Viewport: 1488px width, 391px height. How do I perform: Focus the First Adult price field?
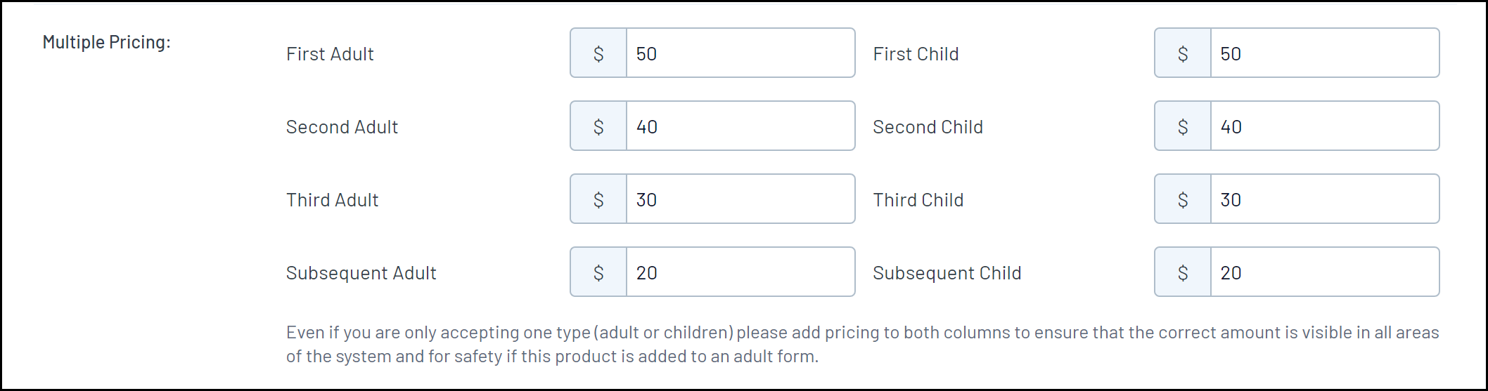(740, 53)
